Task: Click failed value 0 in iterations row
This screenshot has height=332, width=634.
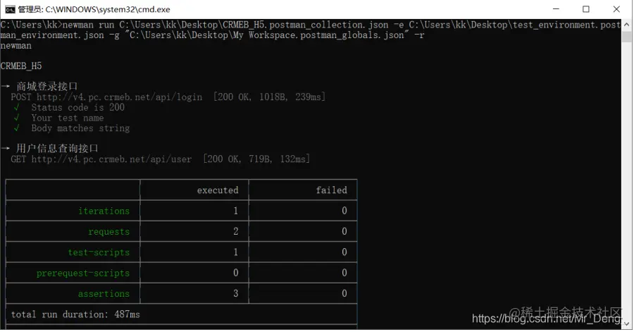Action: coord(344,211)
